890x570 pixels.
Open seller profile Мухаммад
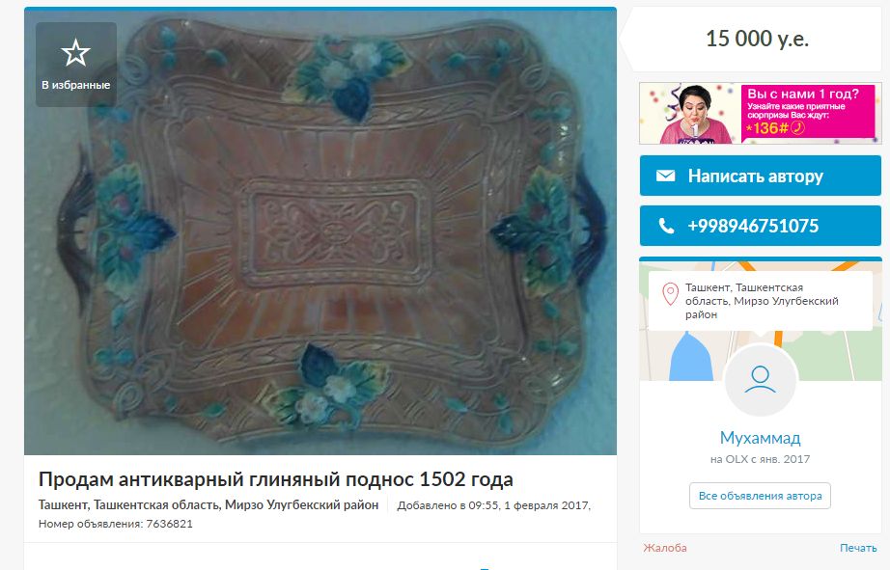pyautogui.click(x=760, y=438)
